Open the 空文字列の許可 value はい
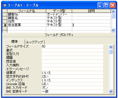Viewport: 118px width, 98px height. pos(72,77)
